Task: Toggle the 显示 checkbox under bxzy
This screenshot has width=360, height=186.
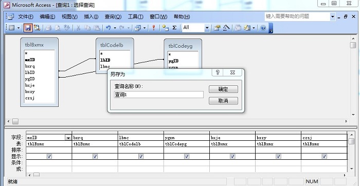Action: tap(278, 156)
